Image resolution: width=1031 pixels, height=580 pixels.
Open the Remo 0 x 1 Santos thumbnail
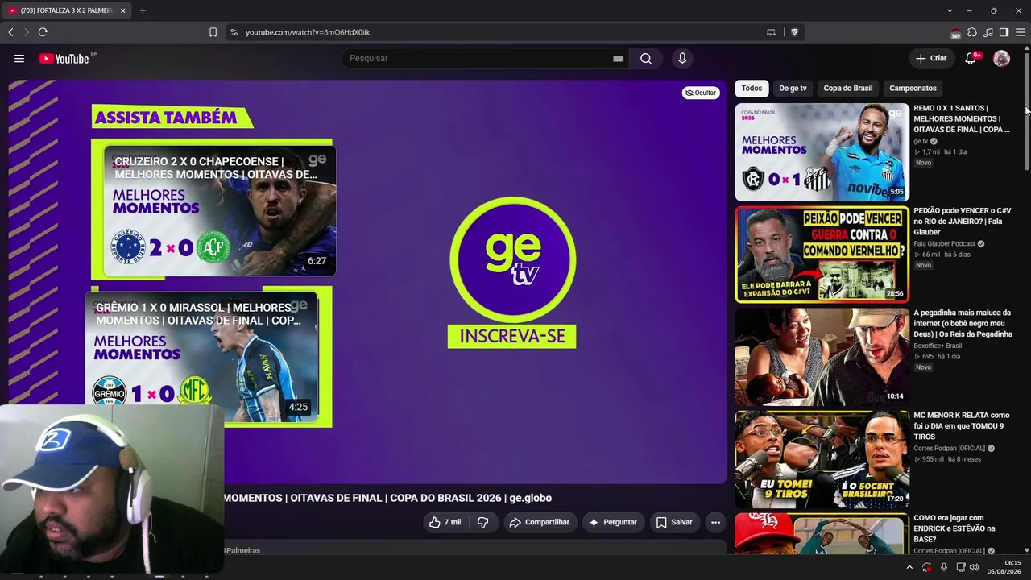click(x=822, y=151)
